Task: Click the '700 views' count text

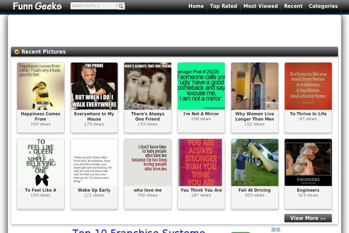Action: pos(148,195)
